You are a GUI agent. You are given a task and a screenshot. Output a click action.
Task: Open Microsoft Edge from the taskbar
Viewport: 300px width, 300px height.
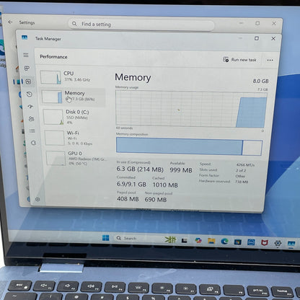224,241
